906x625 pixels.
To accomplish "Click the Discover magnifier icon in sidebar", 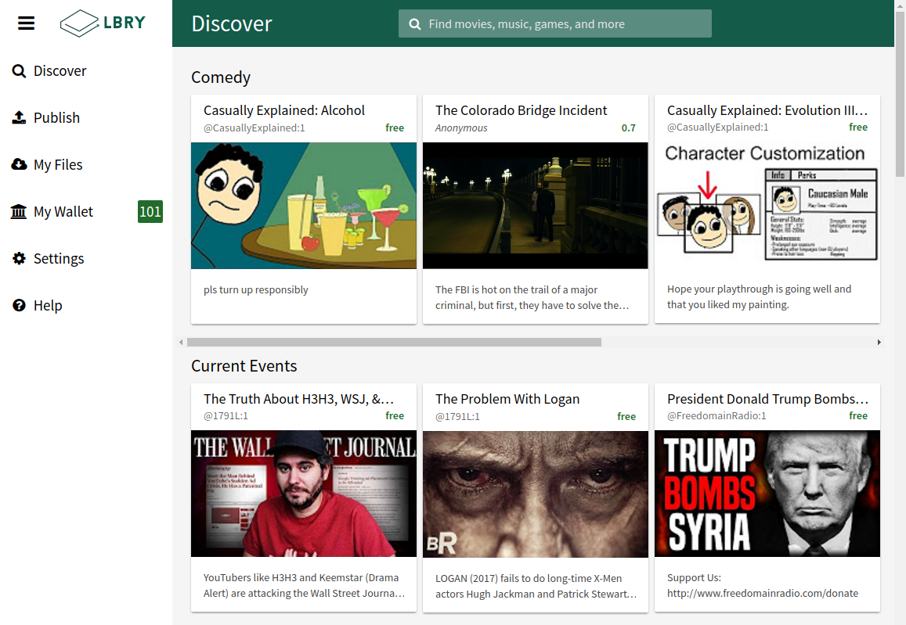I will pyautogui.click(x=19, y=71).
